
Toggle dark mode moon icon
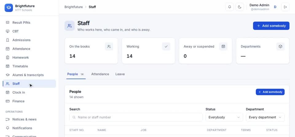click(239, 7)
